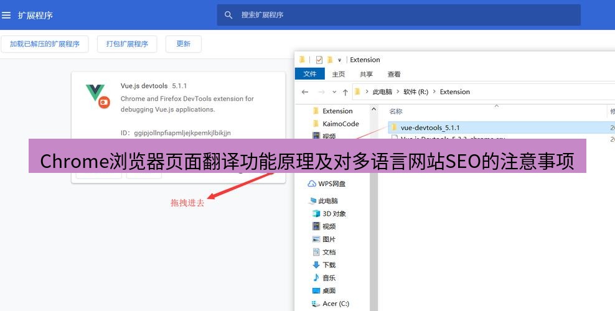Screen dimensions: 615x311
Task: Click the Load unpacked extension button (加载已解压的扩展程序)
Action: coord(45,44)
